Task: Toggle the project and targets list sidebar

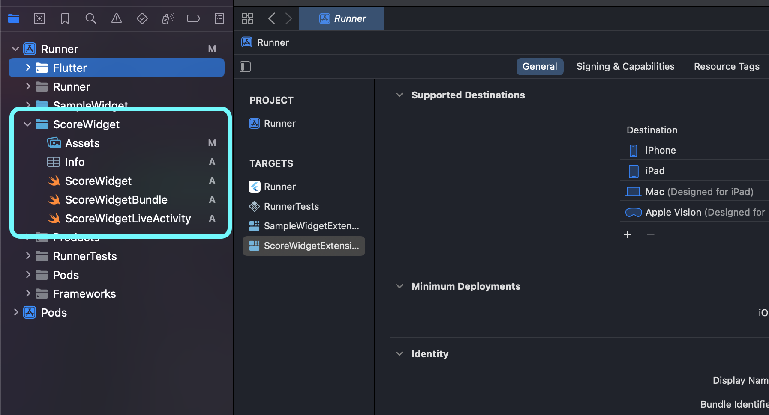Action: [245, 67]
